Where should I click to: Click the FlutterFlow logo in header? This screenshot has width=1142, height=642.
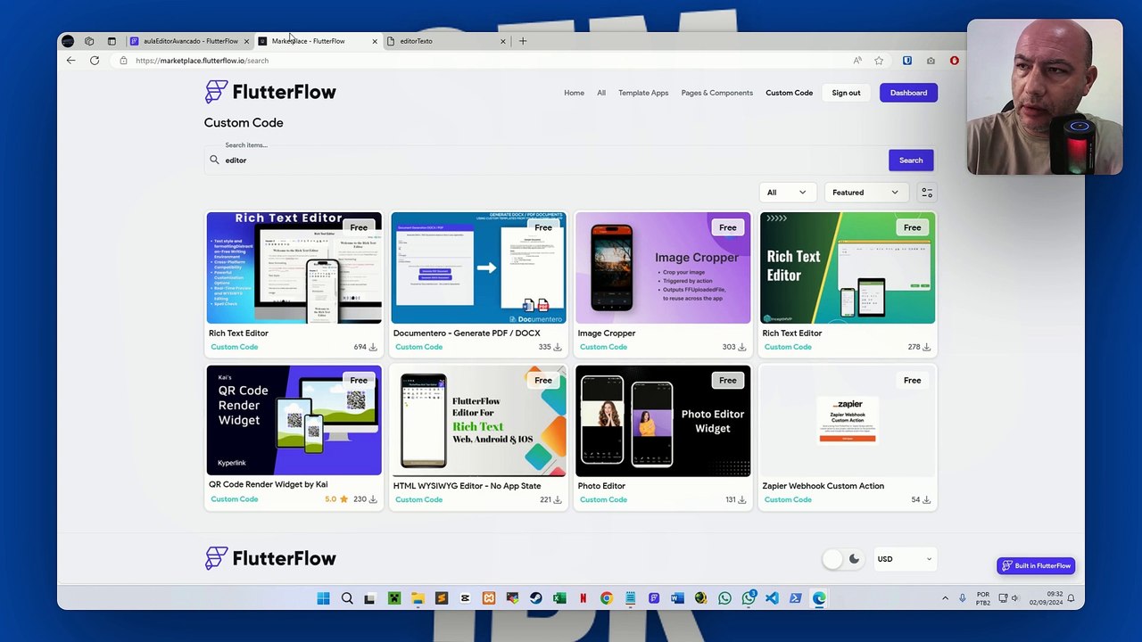(270, 92)
